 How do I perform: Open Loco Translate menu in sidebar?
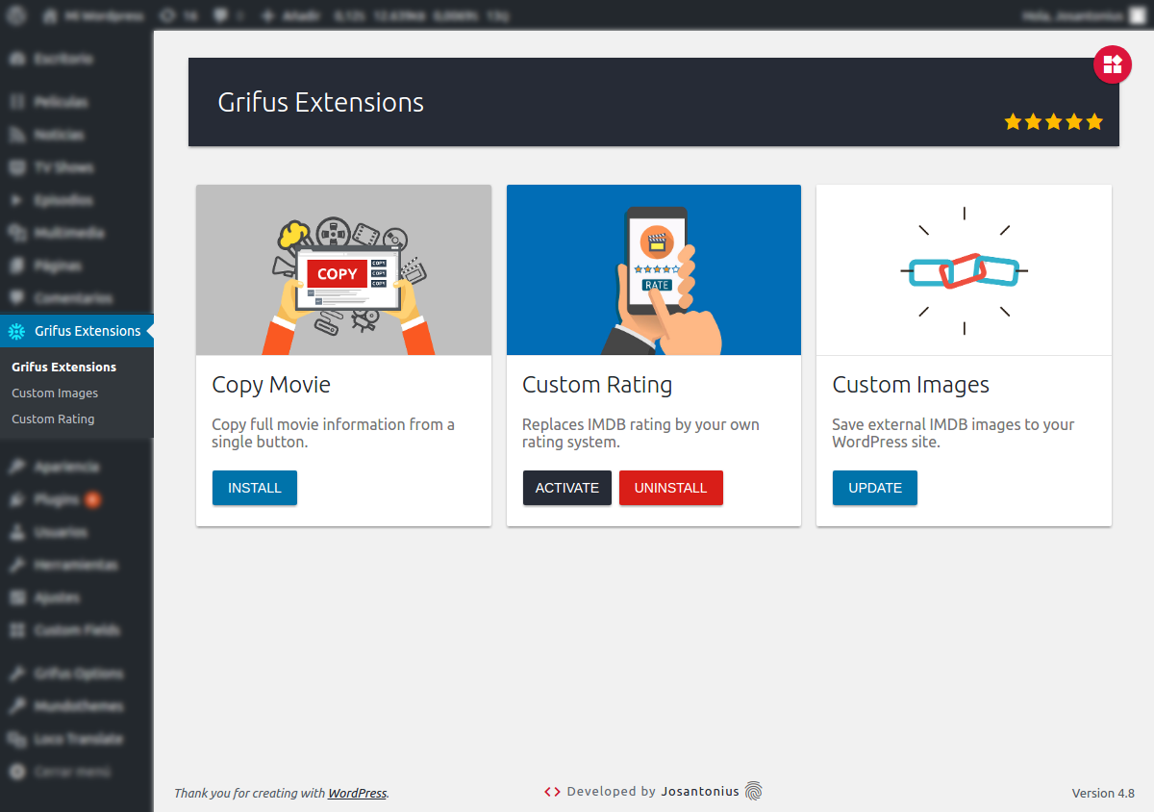click(x=76, y=739)
